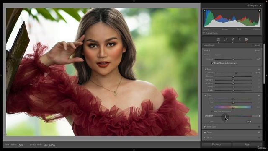This screenshot has width=268, height=151.
Task: Select the Masking tool icon
Action: 247,39
